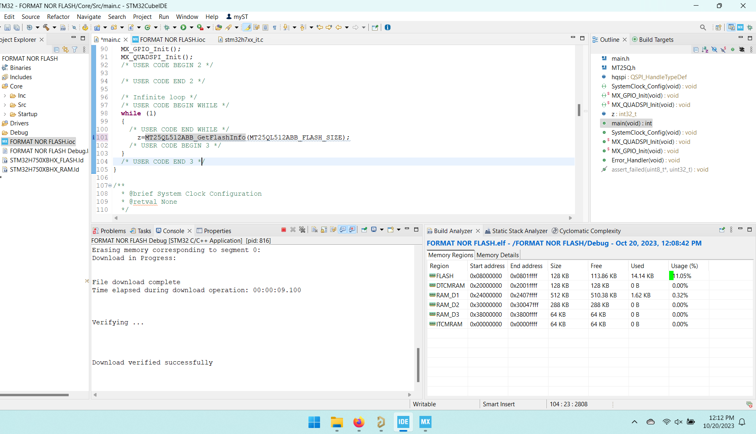Open the dropdown arrow beside the Run button
Screen dimensions: 756x434
(191, 27)
